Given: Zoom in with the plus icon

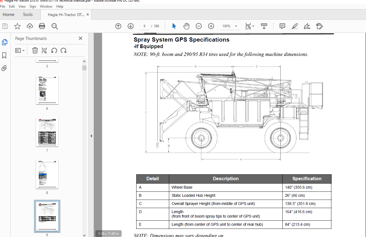Looking at the screenshot, I should pos(211,26).
